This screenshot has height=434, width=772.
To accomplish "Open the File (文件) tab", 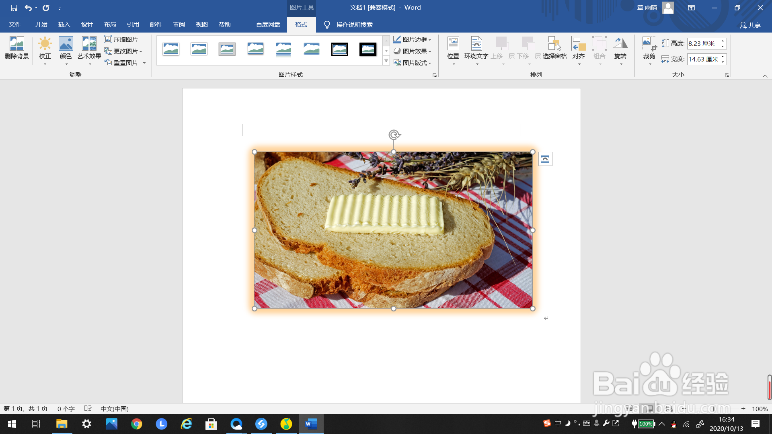I will pos(15,25).
